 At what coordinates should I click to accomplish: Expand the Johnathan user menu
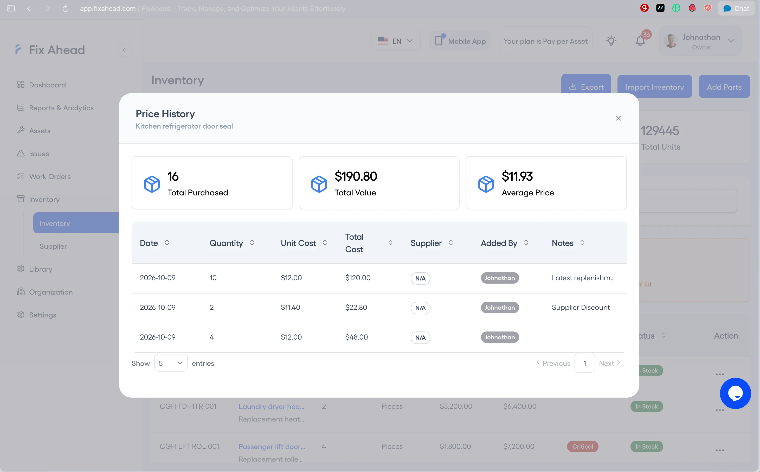[x=700, y=41]
